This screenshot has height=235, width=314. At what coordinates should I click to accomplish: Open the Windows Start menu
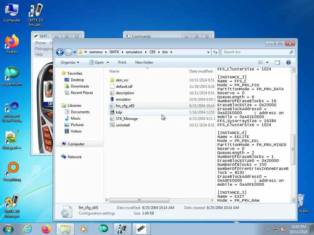pos(8,229)
